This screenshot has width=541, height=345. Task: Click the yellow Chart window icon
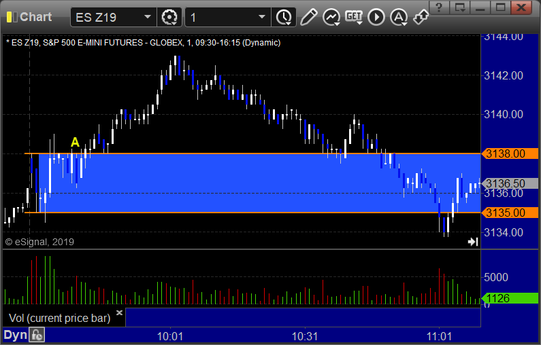[x=12, y=17]
